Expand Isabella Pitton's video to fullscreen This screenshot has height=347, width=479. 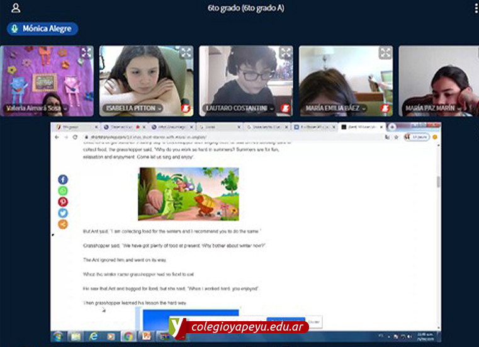click(x=186, y=53)
